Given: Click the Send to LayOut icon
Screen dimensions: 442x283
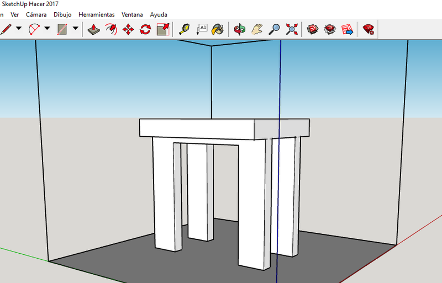Looking at the screenshot, I should (x=348, y=29).
